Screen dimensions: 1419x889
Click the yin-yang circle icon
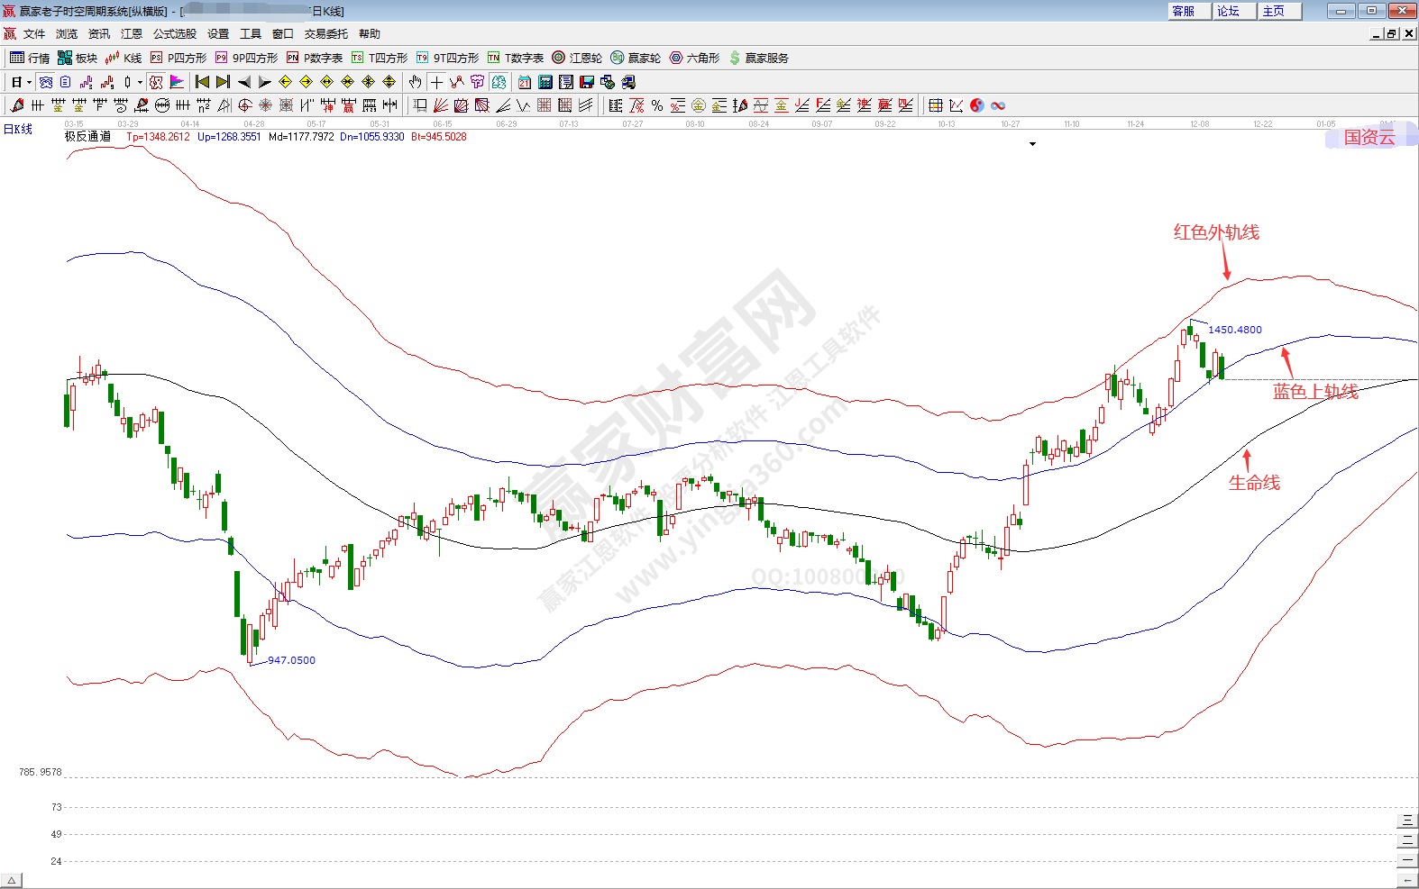point(977,105)
